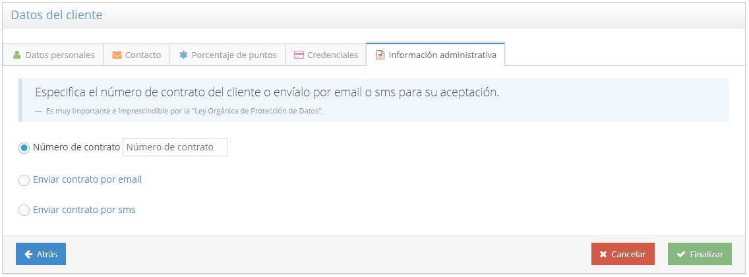
Task: Click the X icon in Cancelar button
Action: [x=603, y=254]
